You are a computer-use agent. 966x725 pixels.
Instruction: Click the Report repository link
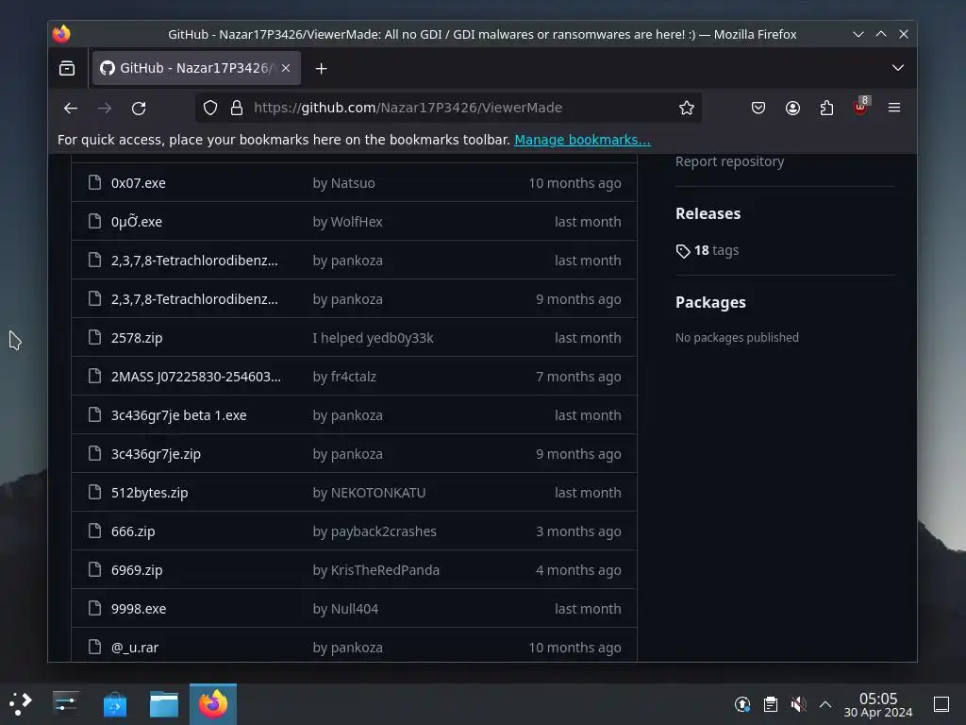click(x=729, y=161)
